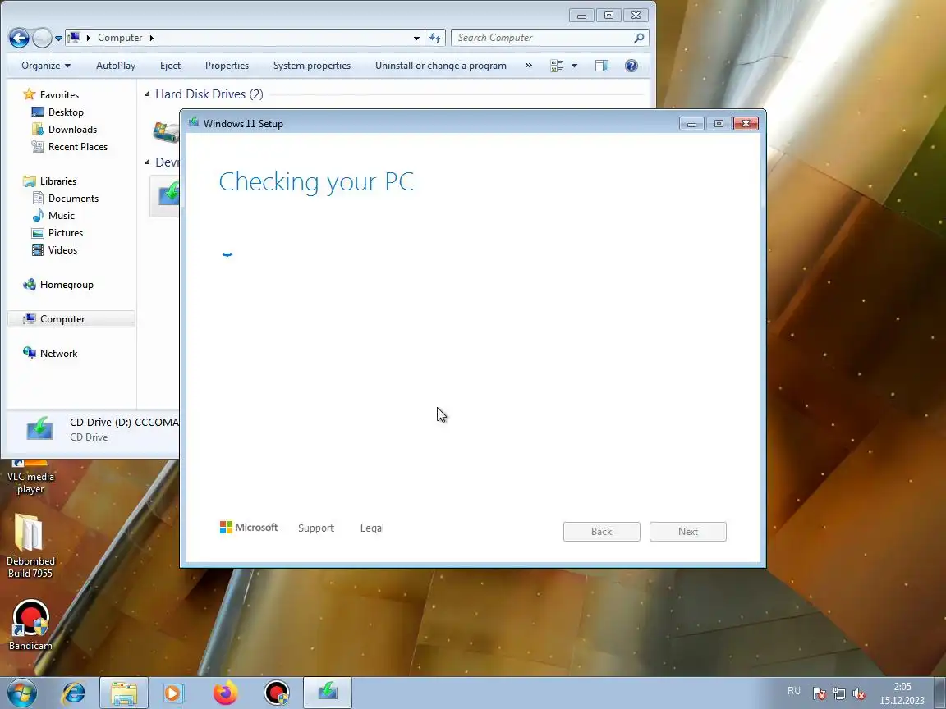Expand address bar history dropdown
Screen dimensions: 946x709
coord(416,38)
